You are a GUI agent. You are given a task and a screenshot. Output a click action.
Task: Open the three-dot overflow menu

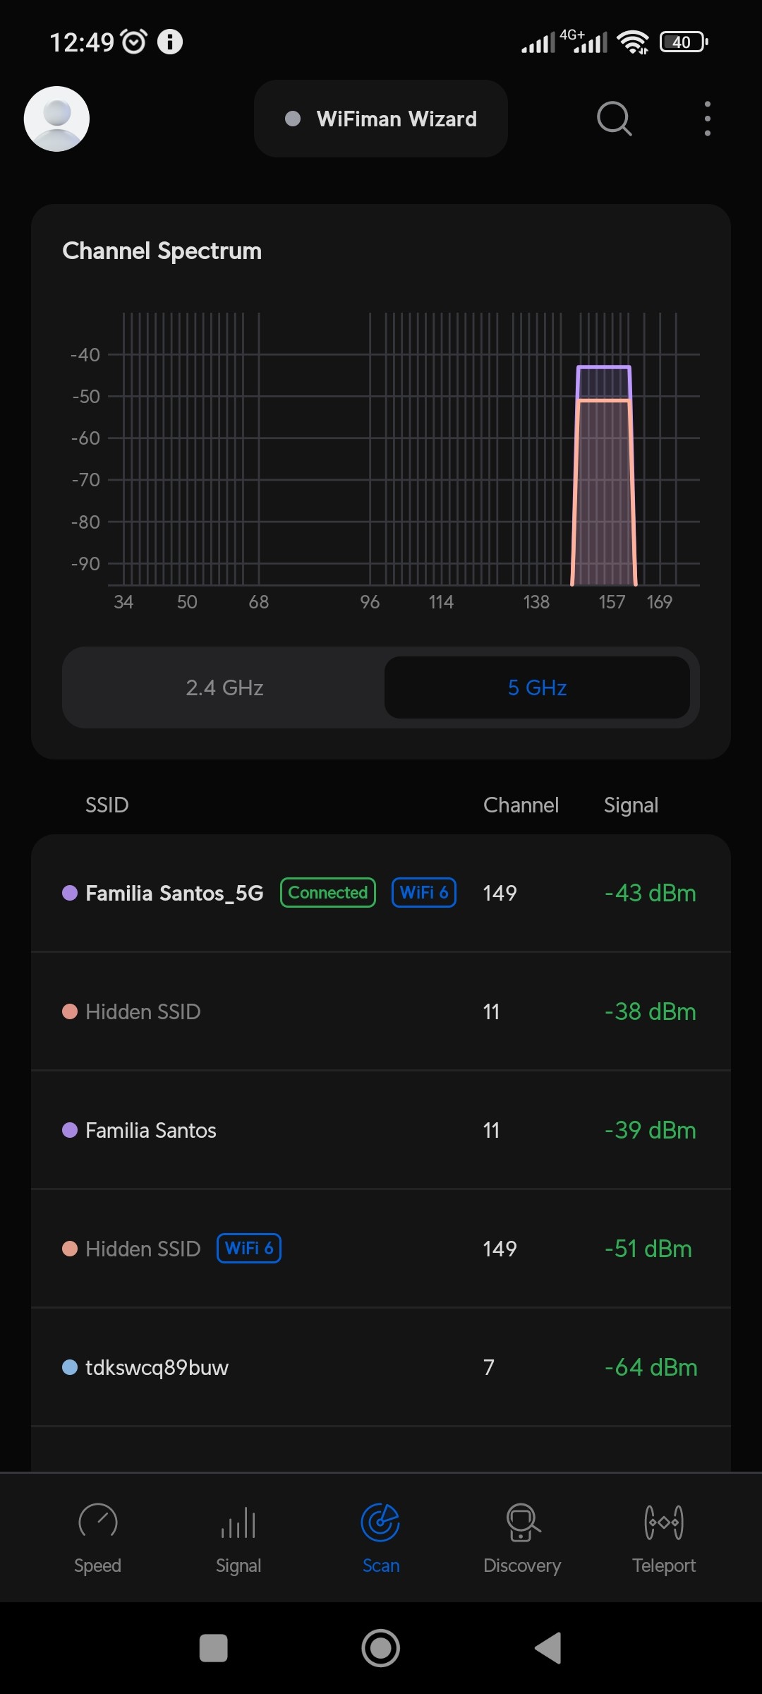click(x=707, y=119)
